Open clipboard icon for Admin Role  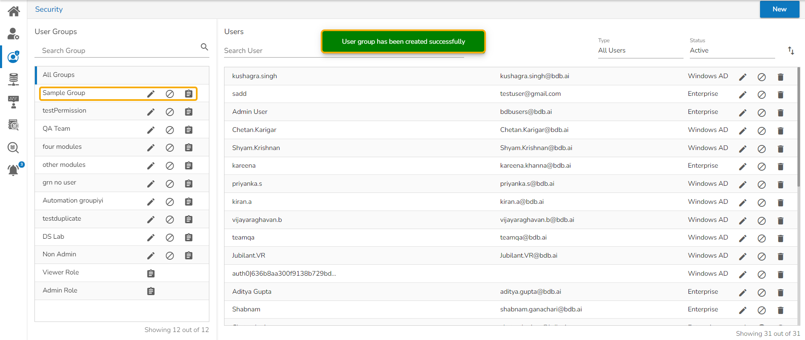tap(151, 291)
